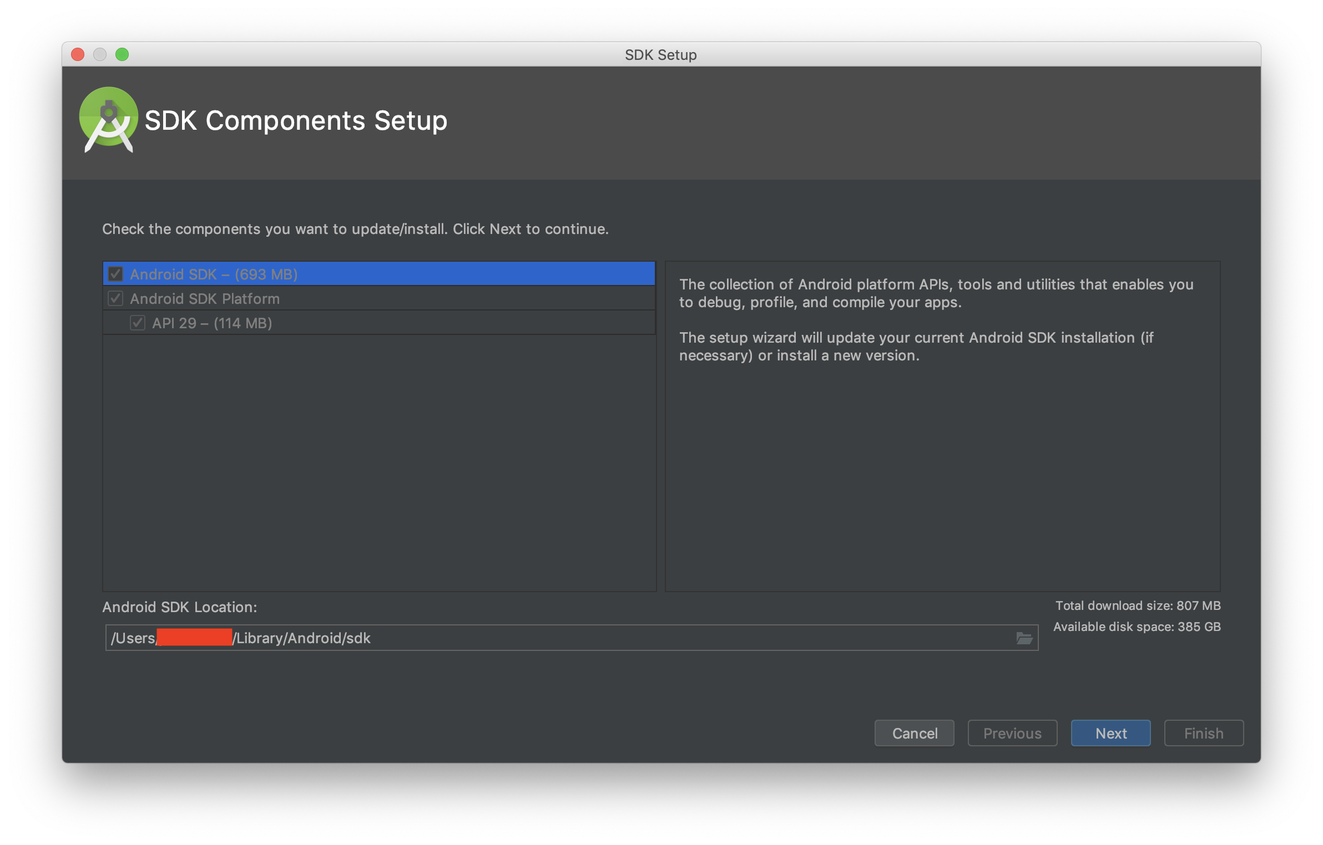Click Next to continue setup

(x=1110, y=733)
